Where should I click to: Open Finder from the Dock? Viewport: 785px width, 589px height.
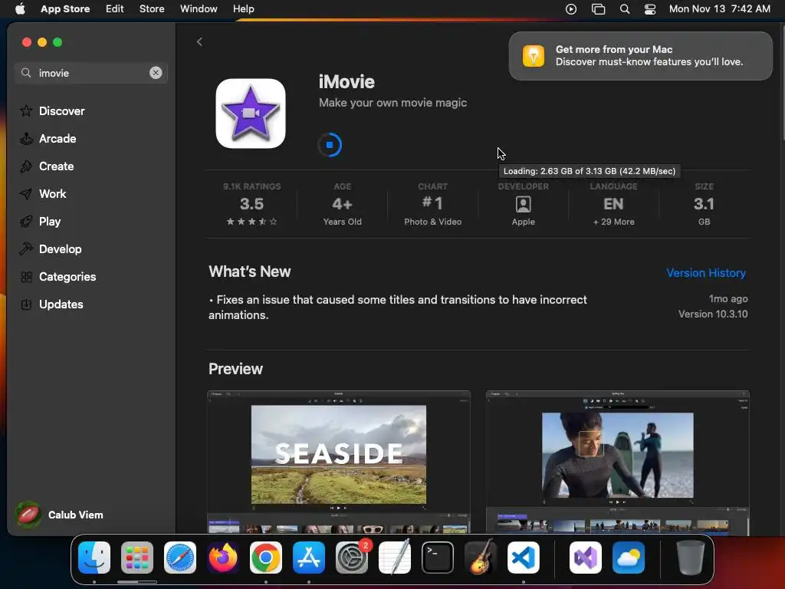[x=94, y=558]
